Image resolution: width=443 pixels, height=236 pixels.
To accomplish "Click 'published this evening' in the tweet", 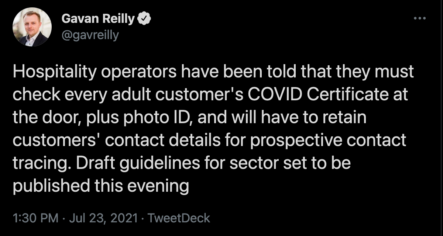I will [x=101, y=187].
